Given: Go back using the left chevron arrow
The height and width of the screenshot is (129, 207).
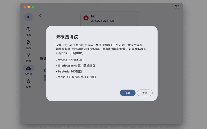Looking at the screenshot, I should (41, 15).
